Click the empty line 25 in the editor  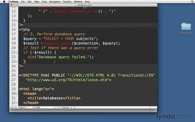(x=88, y=71)
